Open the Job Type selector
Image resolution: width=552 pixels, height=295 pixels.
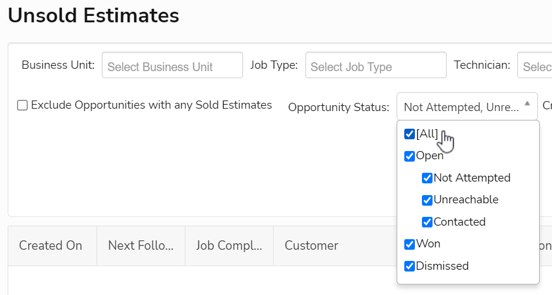pyautogui.click(x=375, y=65)
